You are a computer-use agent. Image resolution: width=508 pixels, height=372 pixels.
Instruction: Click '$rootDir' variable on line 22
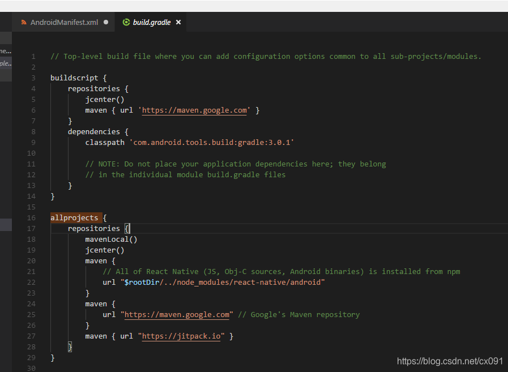pos(142,283)
